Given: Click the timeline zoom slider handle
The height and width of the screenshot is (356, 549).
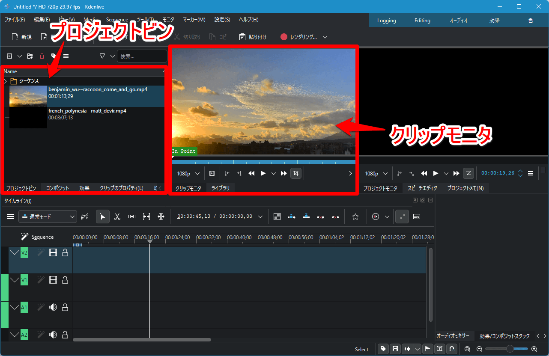Looking at the screenshot, I should point(510,349).
